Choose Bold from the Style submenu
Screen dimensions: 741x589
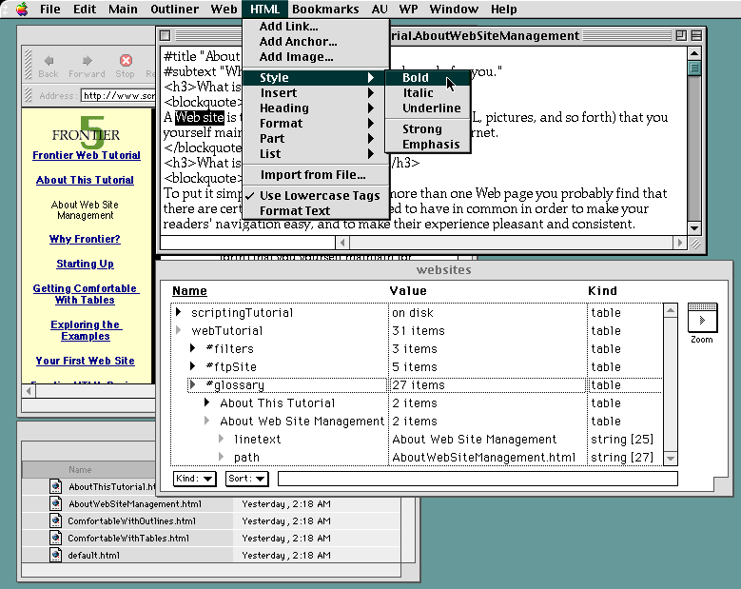point(416,78)
